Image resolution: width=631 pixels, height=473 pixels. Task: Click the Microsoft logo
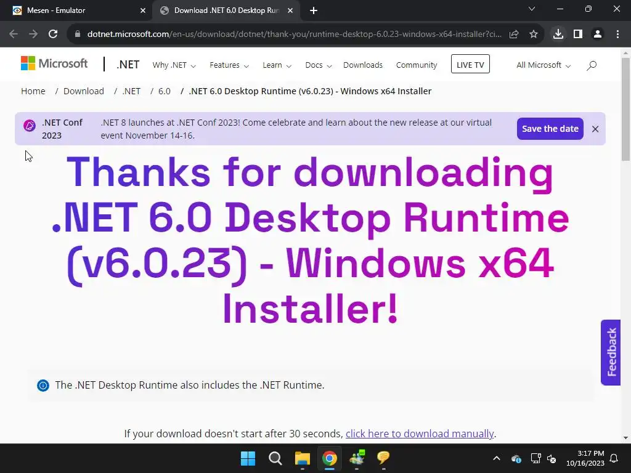[x=54, y=63]
